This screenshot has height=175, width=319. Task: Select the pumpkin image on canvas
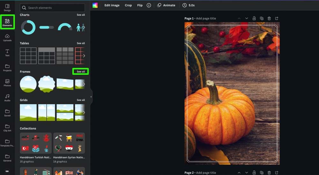232,93
